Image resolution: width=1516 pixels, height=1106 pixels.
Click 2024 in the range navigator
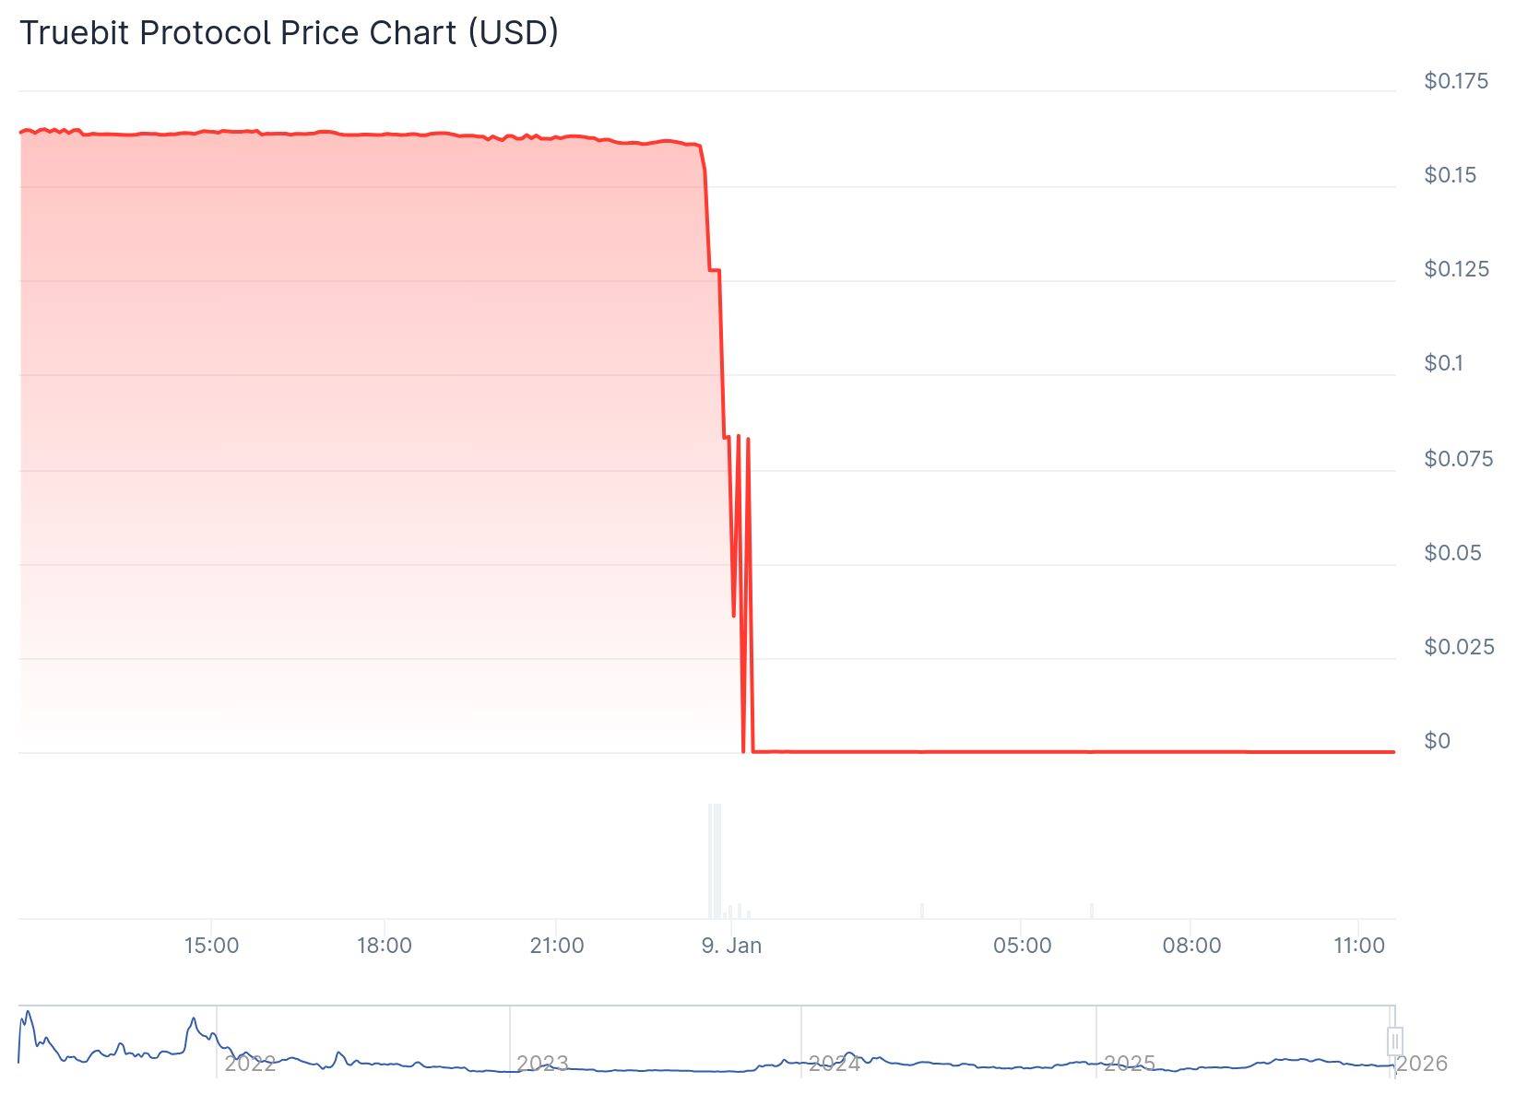coord(835,1064)
